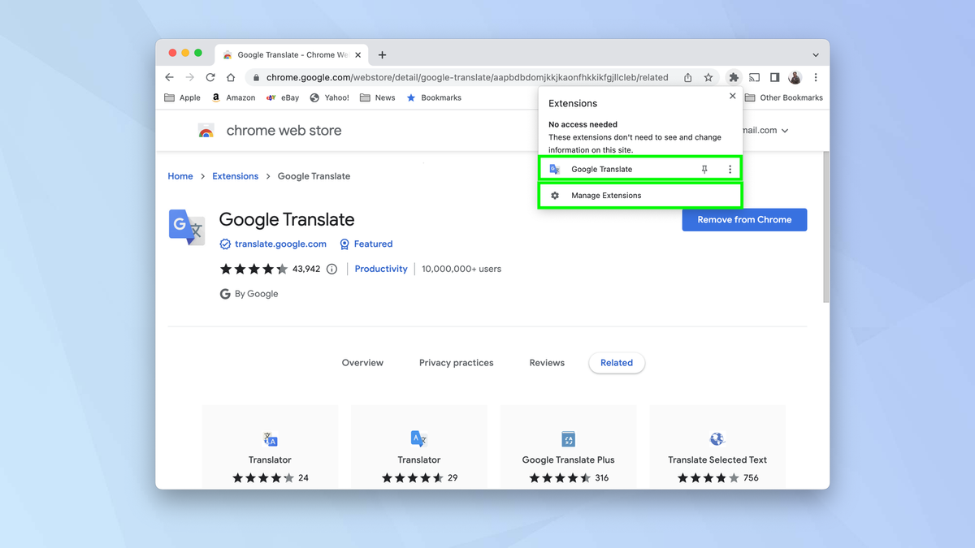Open the side panel icon
This screenshot has height=548, width=975.
(x=773, y=77)
